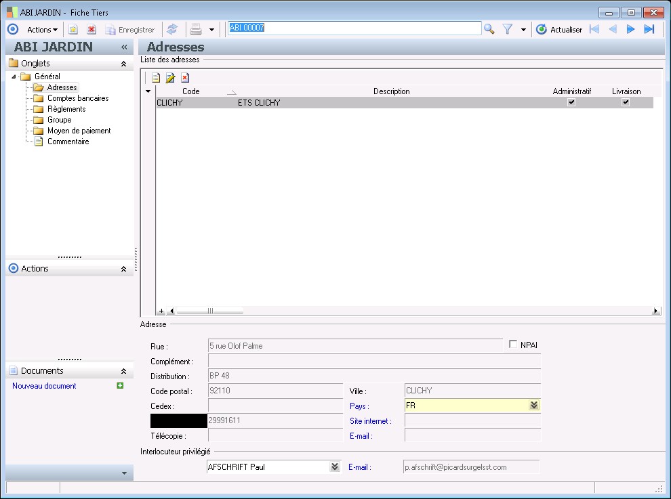
Task: Delete the address using red X icon
Action: pyautogui.click(x=185, y=78)
